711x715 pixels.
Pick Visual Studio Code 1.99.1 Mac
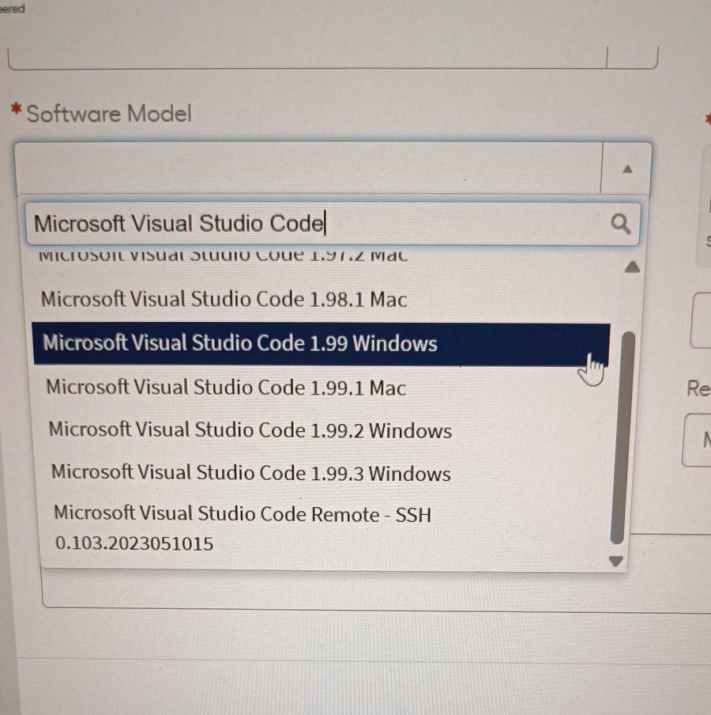(x=225, y=388)
